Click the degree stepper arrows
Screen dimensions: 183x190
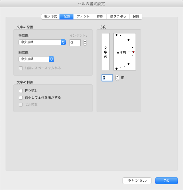coord(117,78)
